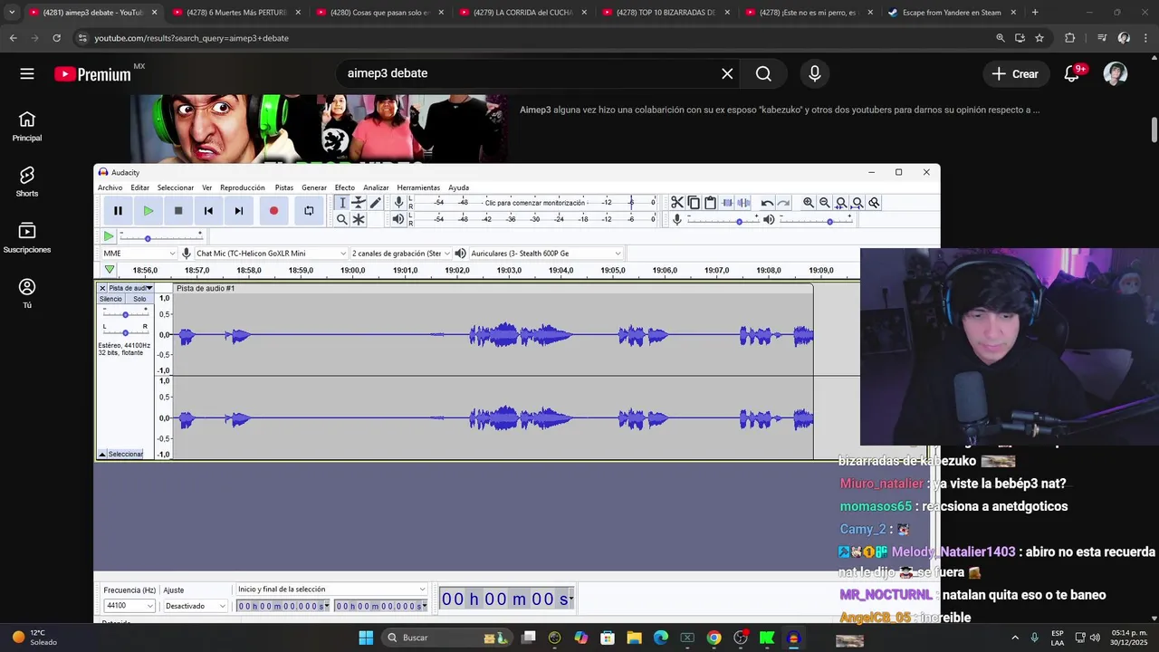1159x652 pixels.
Task: Click the Cut scissors icon
Action: (677, 203)
